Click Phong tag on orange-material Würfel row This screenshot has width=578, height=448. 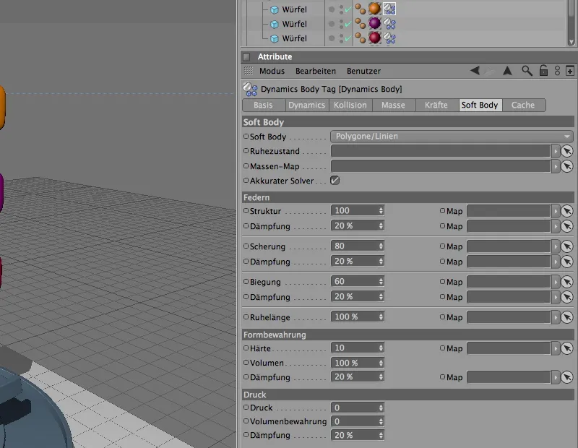pos(360,9)
